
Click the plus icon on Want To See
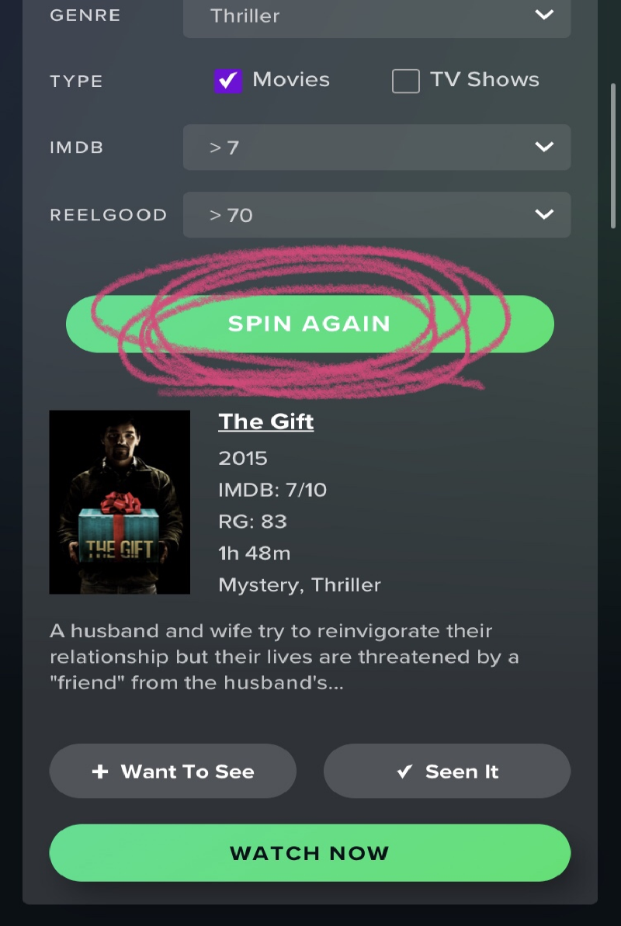pyautogui.click(x=100, y=772)
